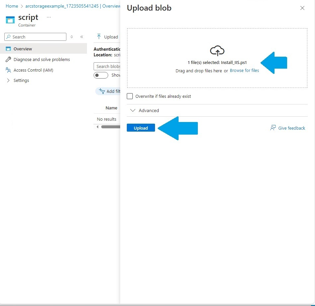The image size is (315, 306).
Task: Open arcstorageexample_1723505541245 breadcrumb
Action: (62, 6)
